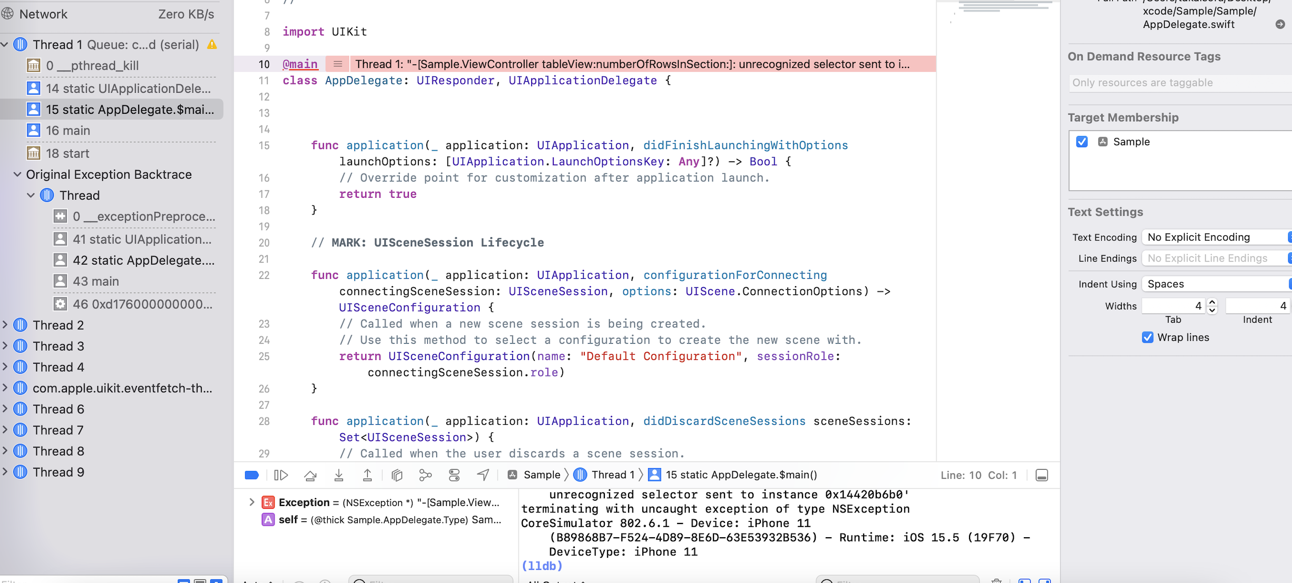Click the Simulate Location arrow icon

coord(483,475)
